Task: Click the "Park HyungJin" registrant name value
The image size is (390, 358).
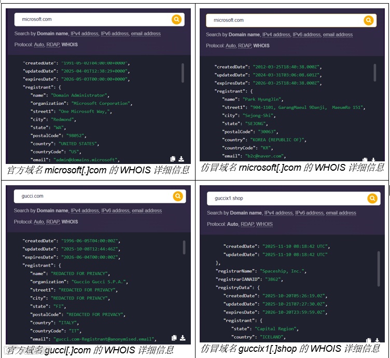Action: 262,99
